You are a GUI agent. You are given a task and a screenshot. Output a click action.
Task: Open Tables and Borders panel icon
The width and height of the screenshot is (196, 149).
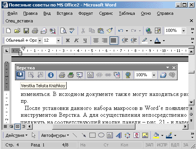pyautogui.click(x=158, y=31)
